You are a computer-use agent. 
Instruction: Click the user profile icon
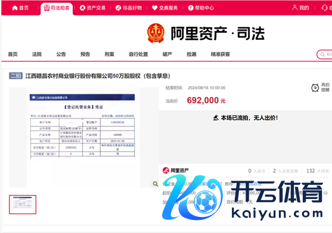coord(294,8)
